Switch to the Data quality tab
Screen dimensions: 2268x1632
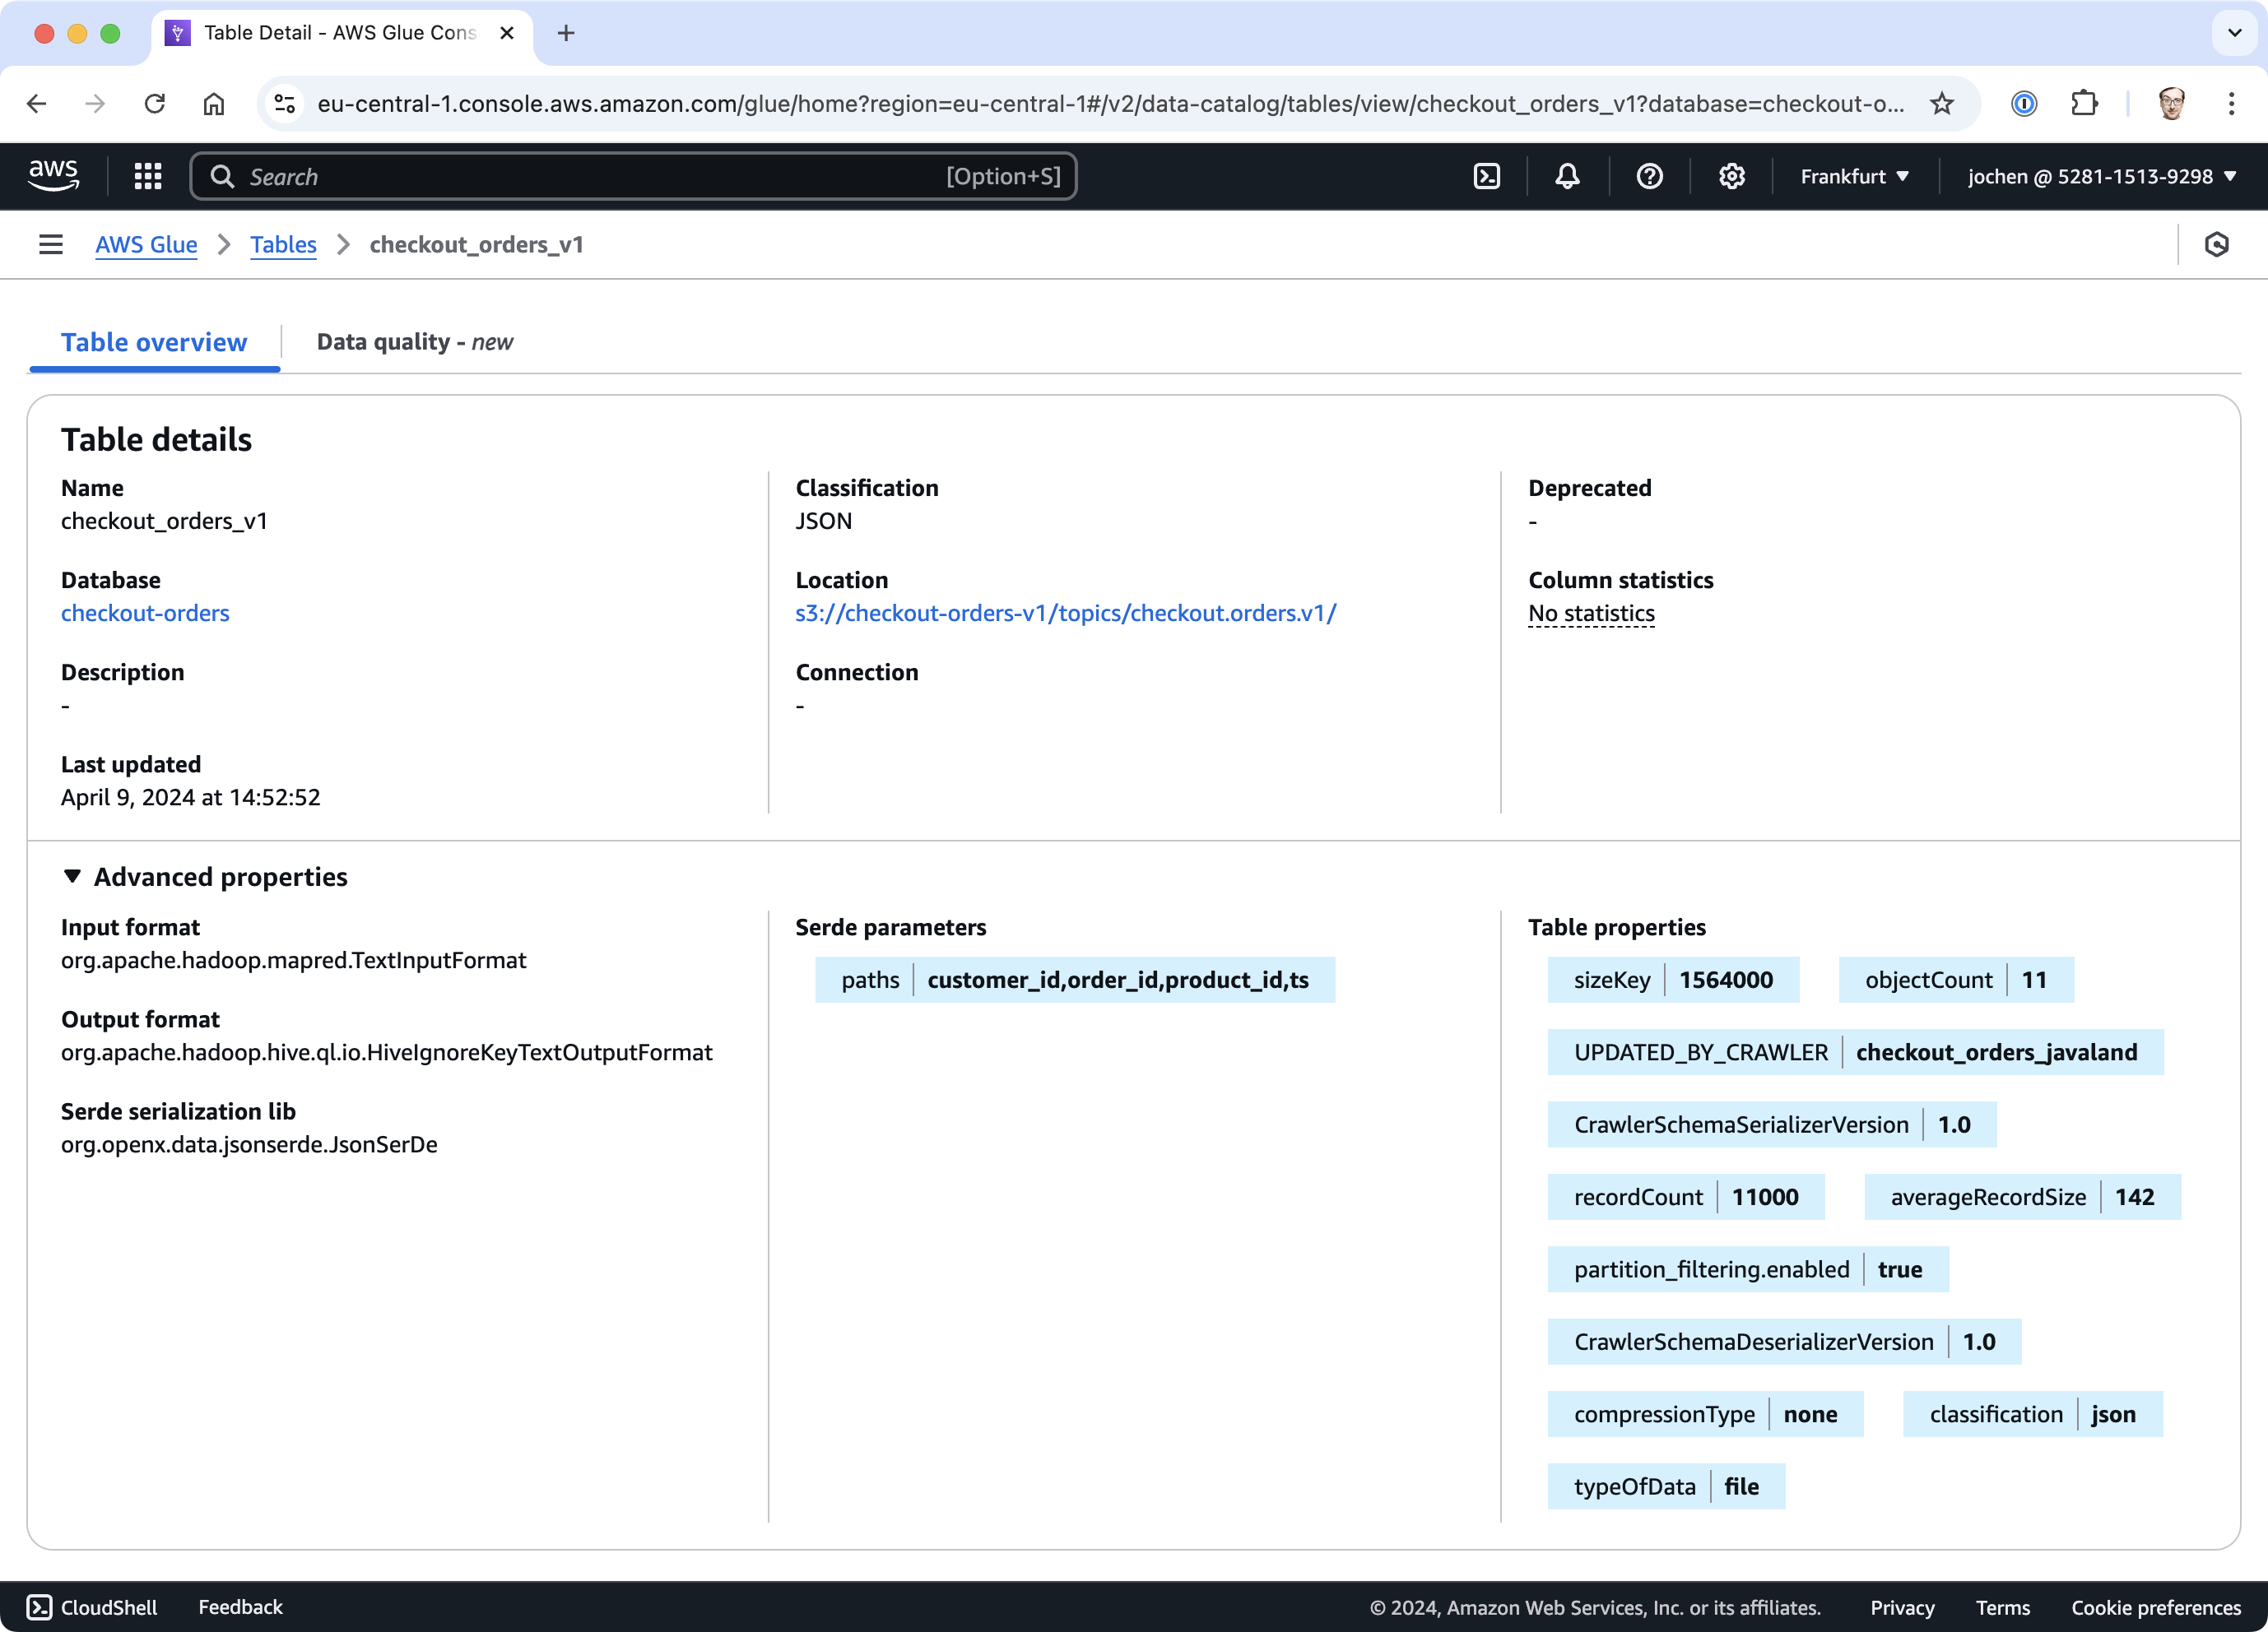[x=414, y=341]
